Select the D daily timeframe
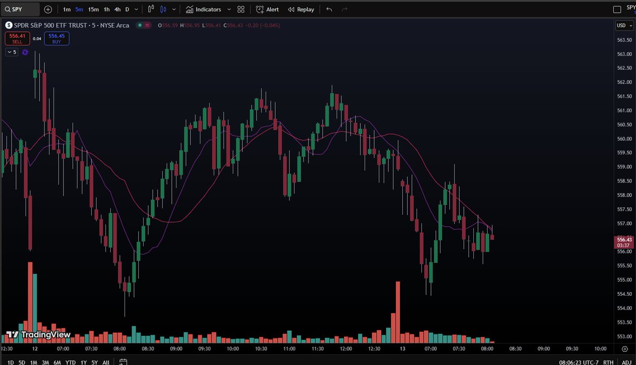This screenshot has width=636, height=365. click(x=127, y=10)
